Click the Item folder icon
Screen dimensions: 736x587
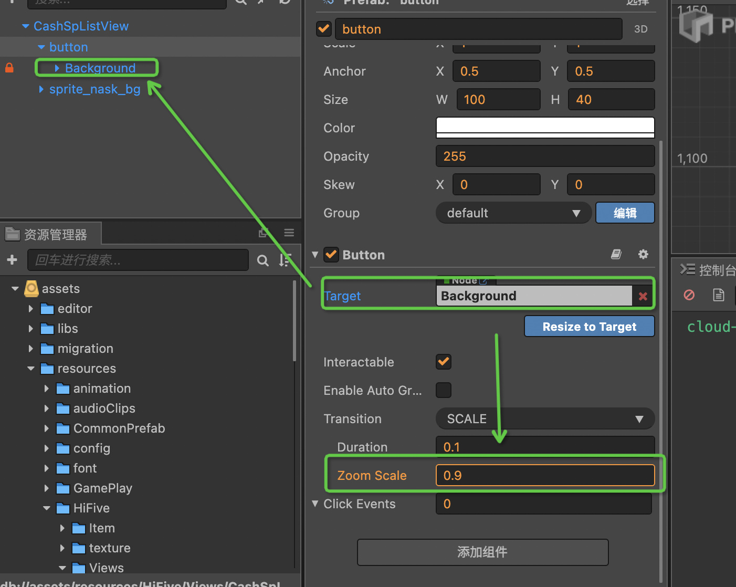[79, 528]
